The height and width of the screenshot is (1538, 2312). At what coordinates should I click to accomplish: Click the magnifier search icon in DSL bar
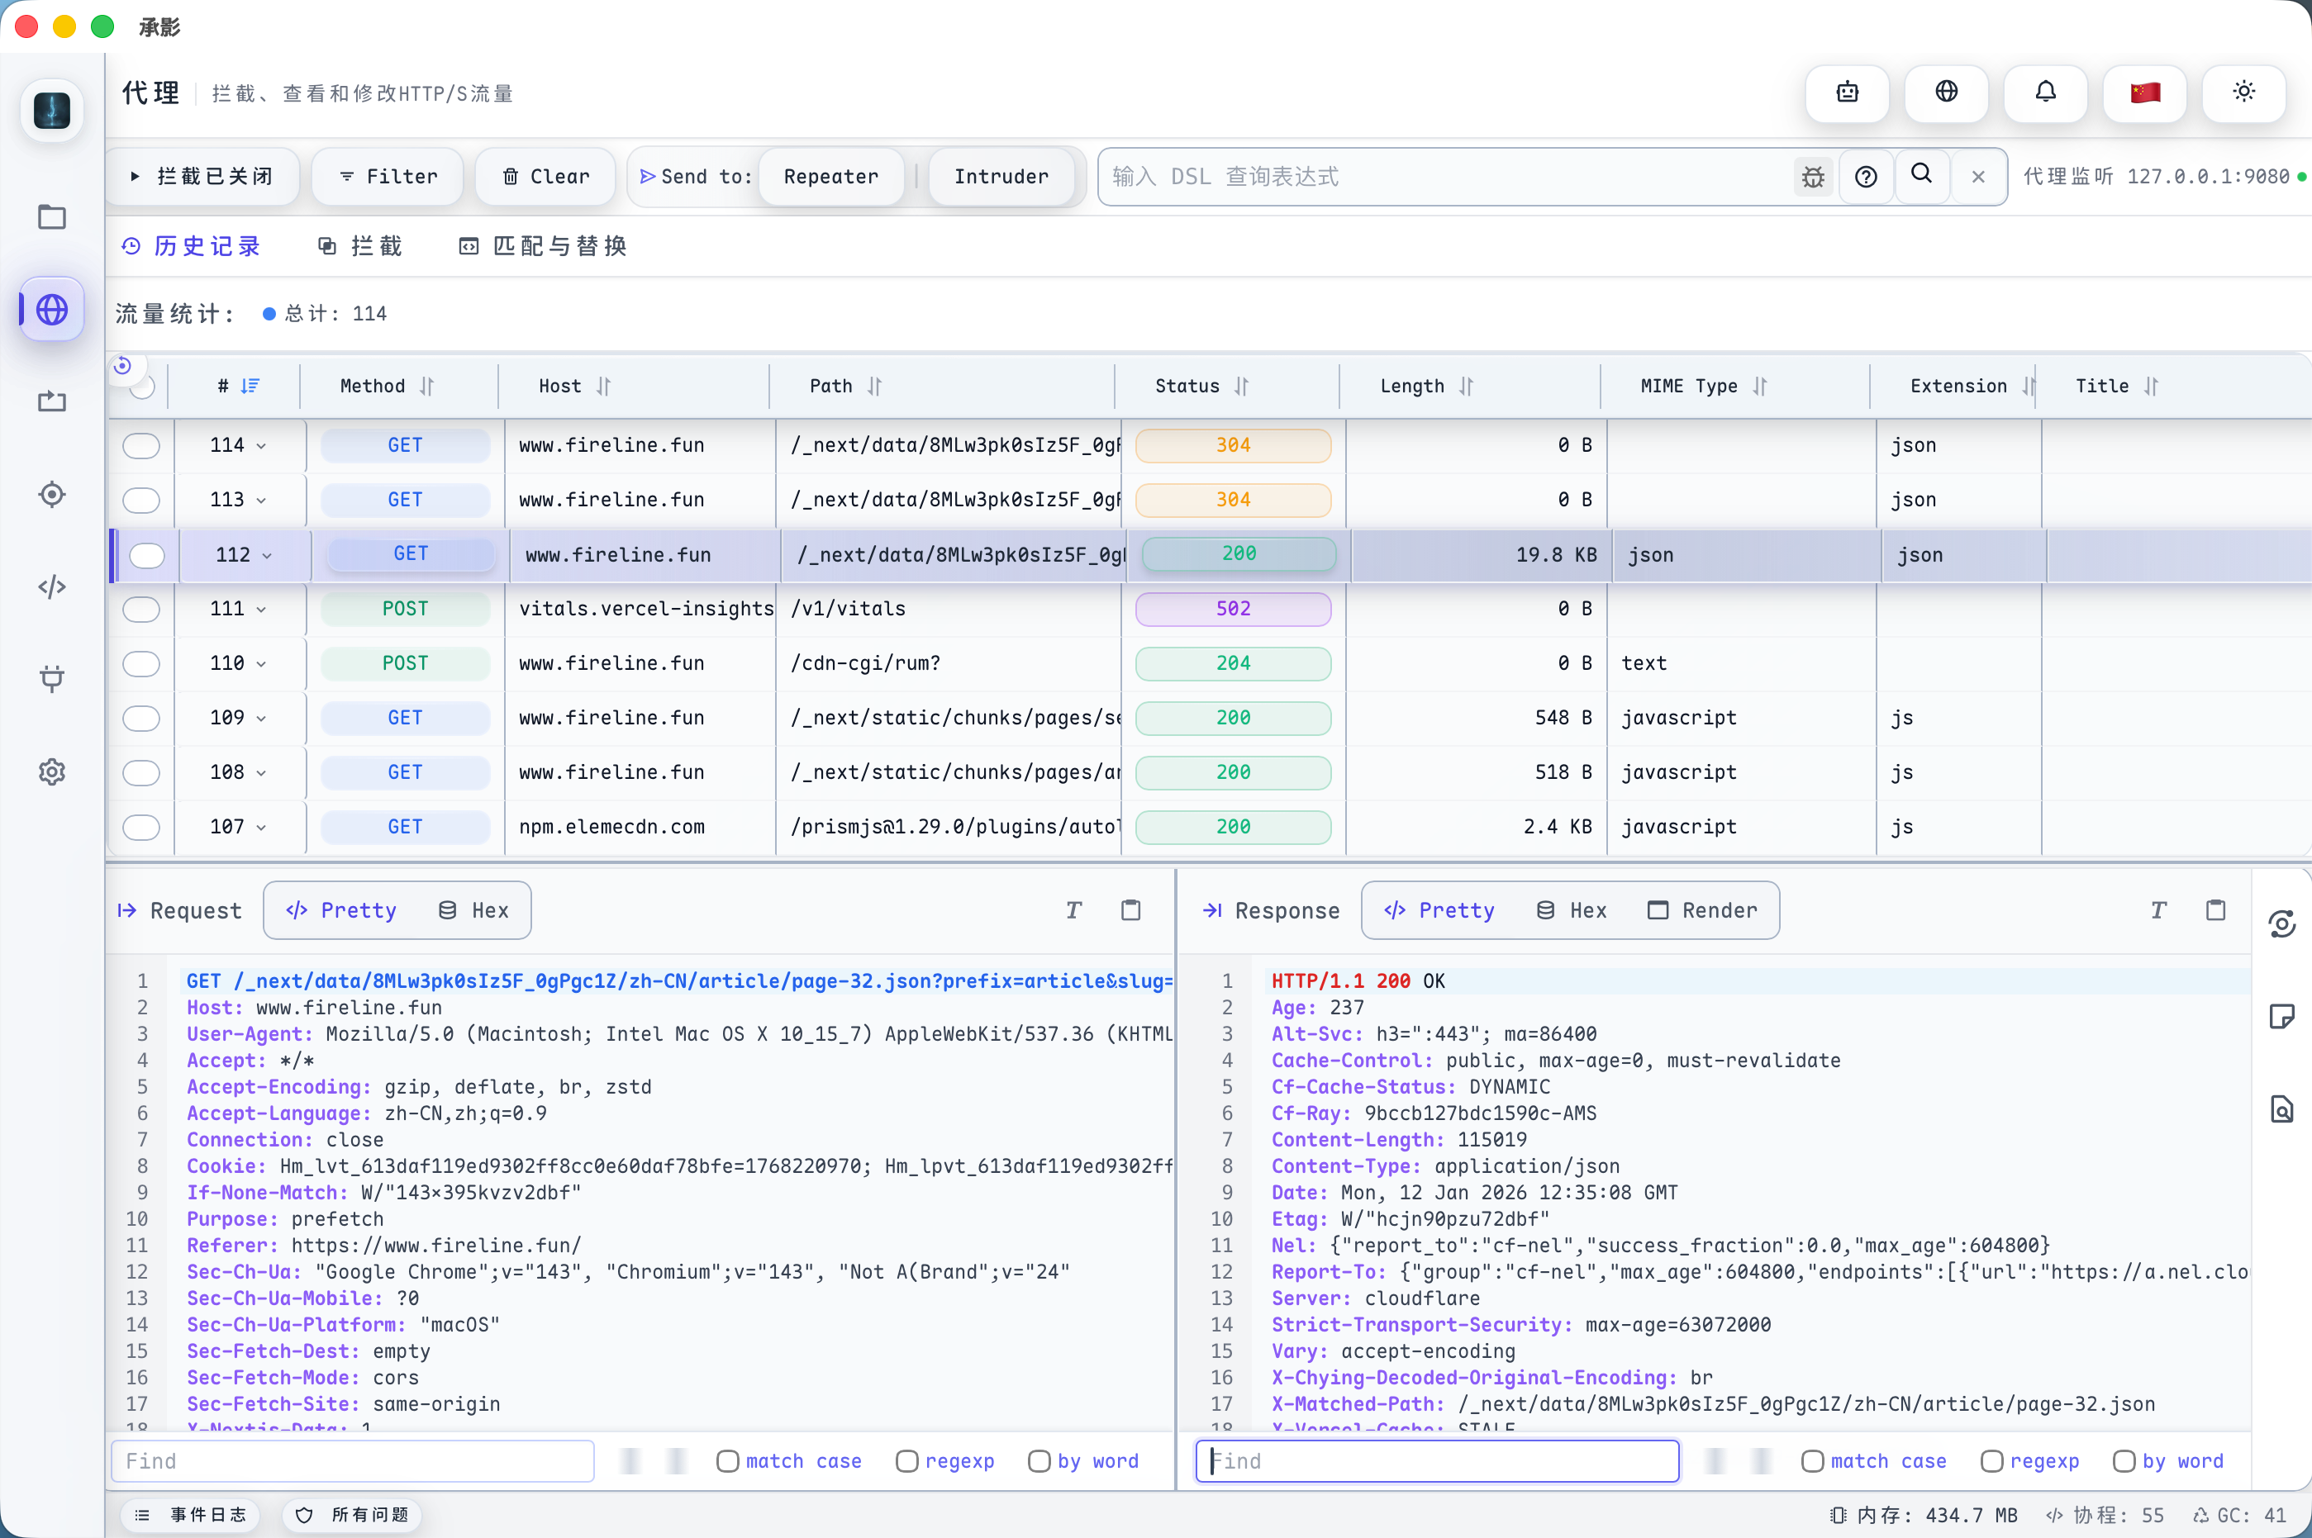point(1921,174)
